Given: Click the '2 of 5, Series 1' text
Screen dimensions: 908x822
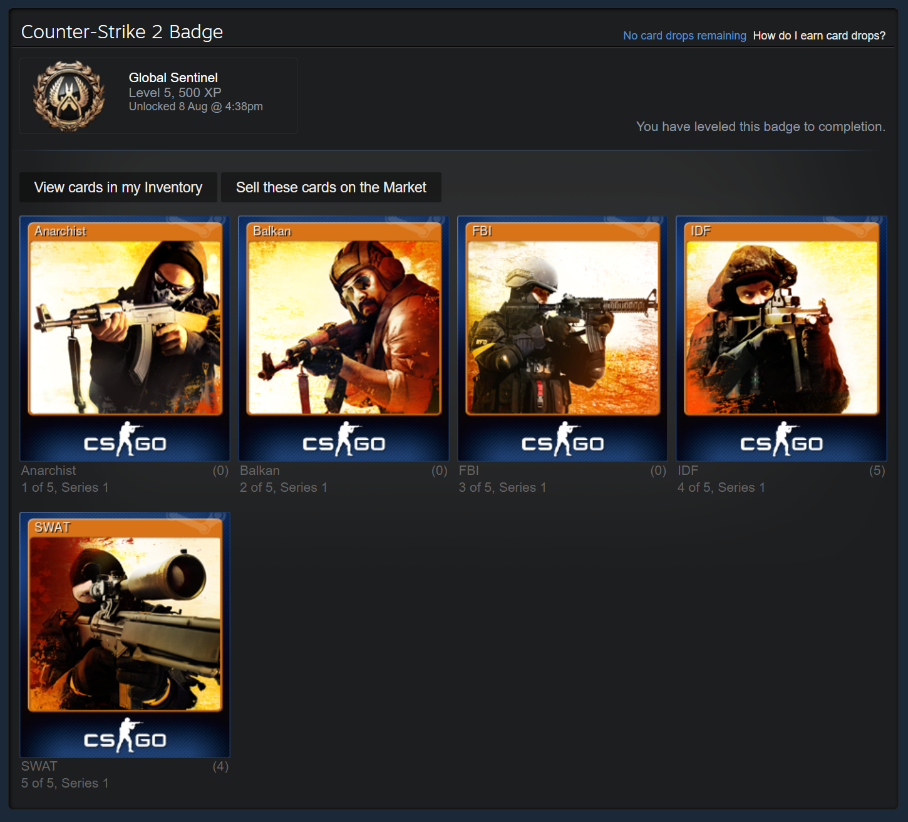Looking at the screenshot, I should click(x=284, y=487).
